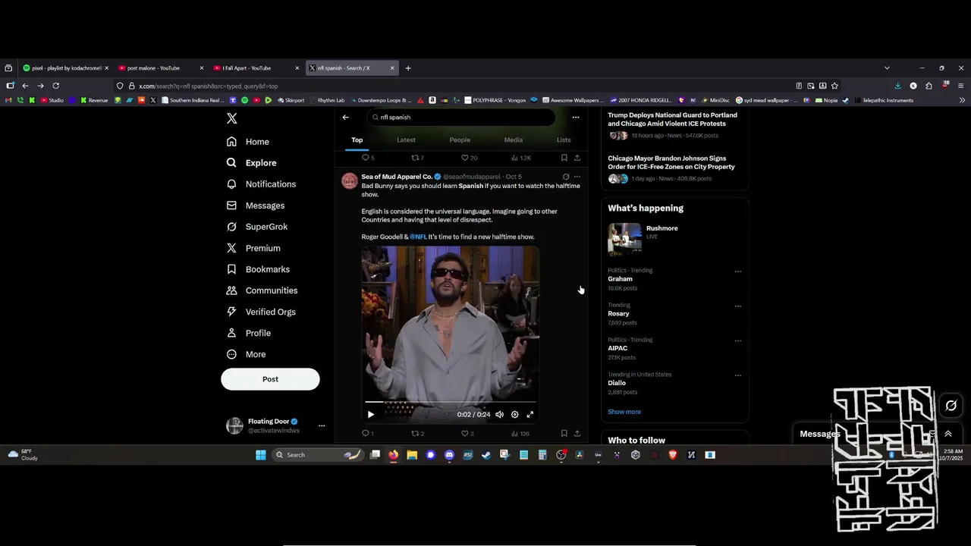Expand the Messages drawer chevron
This screenshot has height=546, width=971.
point(947,434)
